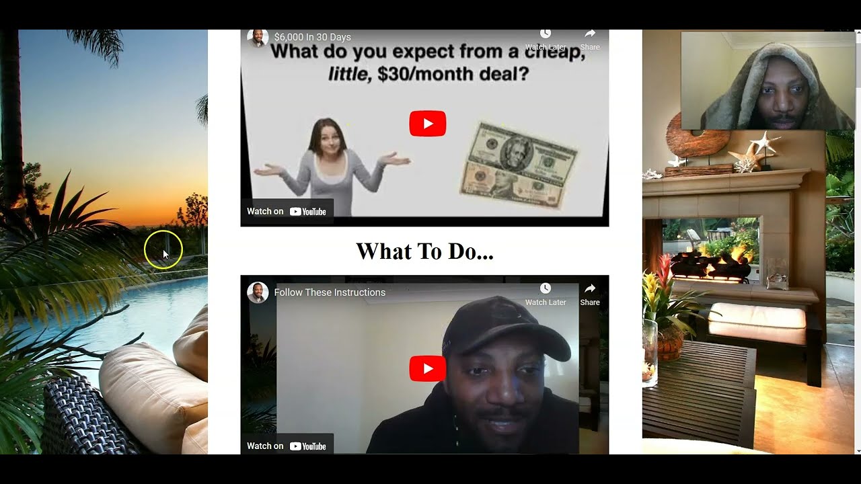
Task: Click the webcam overlay of man in hood
Action: tap(768, 81)
